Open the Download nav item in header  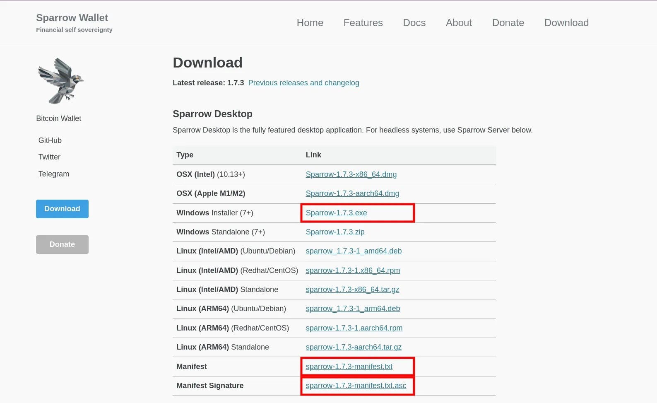(566, 23)
